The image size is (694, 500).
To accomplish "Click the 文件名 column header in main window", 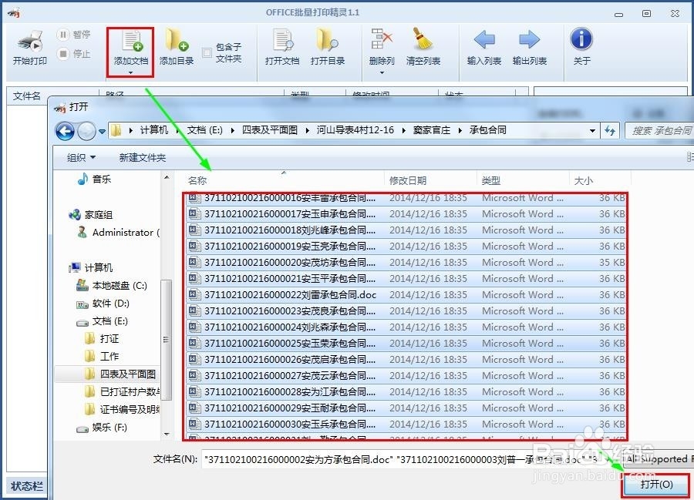I will pyautogui.click(x=52, y=96).
